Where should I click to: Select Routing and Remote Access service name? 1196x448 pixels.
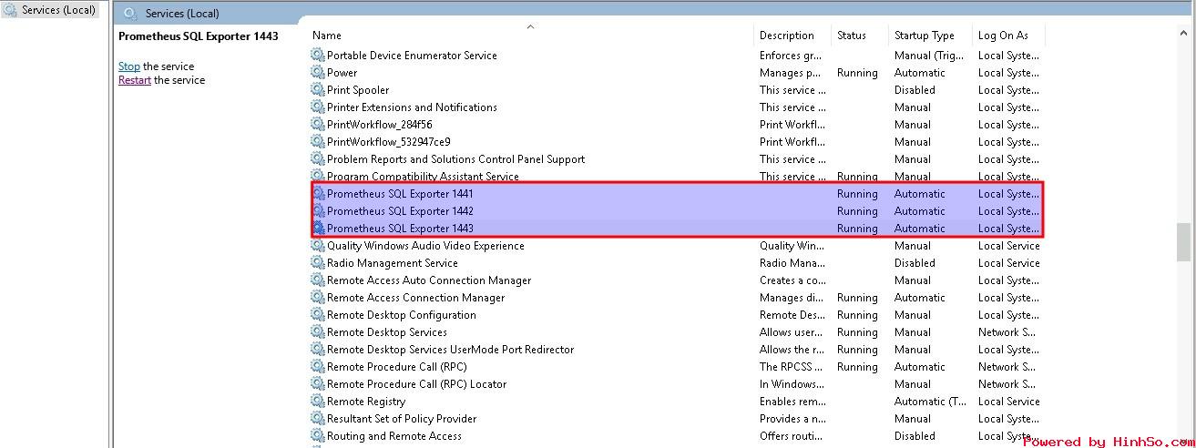394,436
